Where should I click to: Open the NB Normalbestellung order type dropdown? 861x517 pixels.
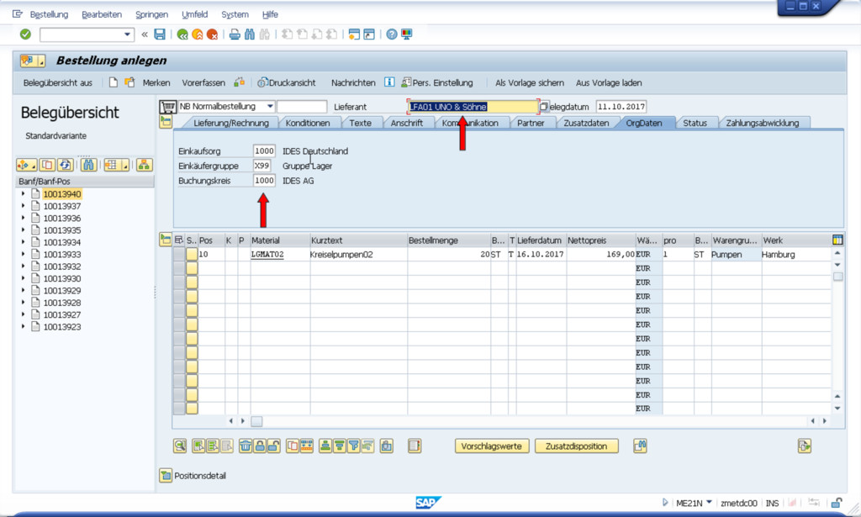(269, 107)
